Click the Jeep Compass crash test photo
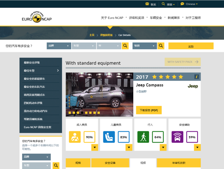The width and height of the screenshot is (224, 169). 99,94
